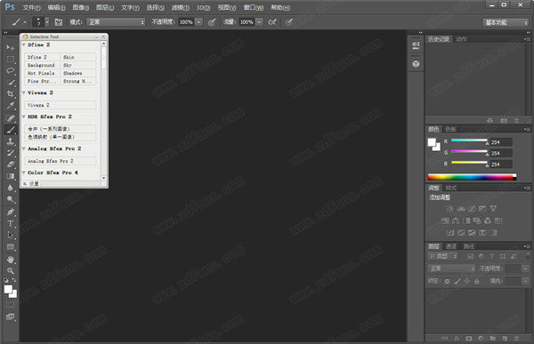Viewport: 534px width, 344px height.
Task: Toggle the airbrush mode icon
Action: tap(272, 22)
